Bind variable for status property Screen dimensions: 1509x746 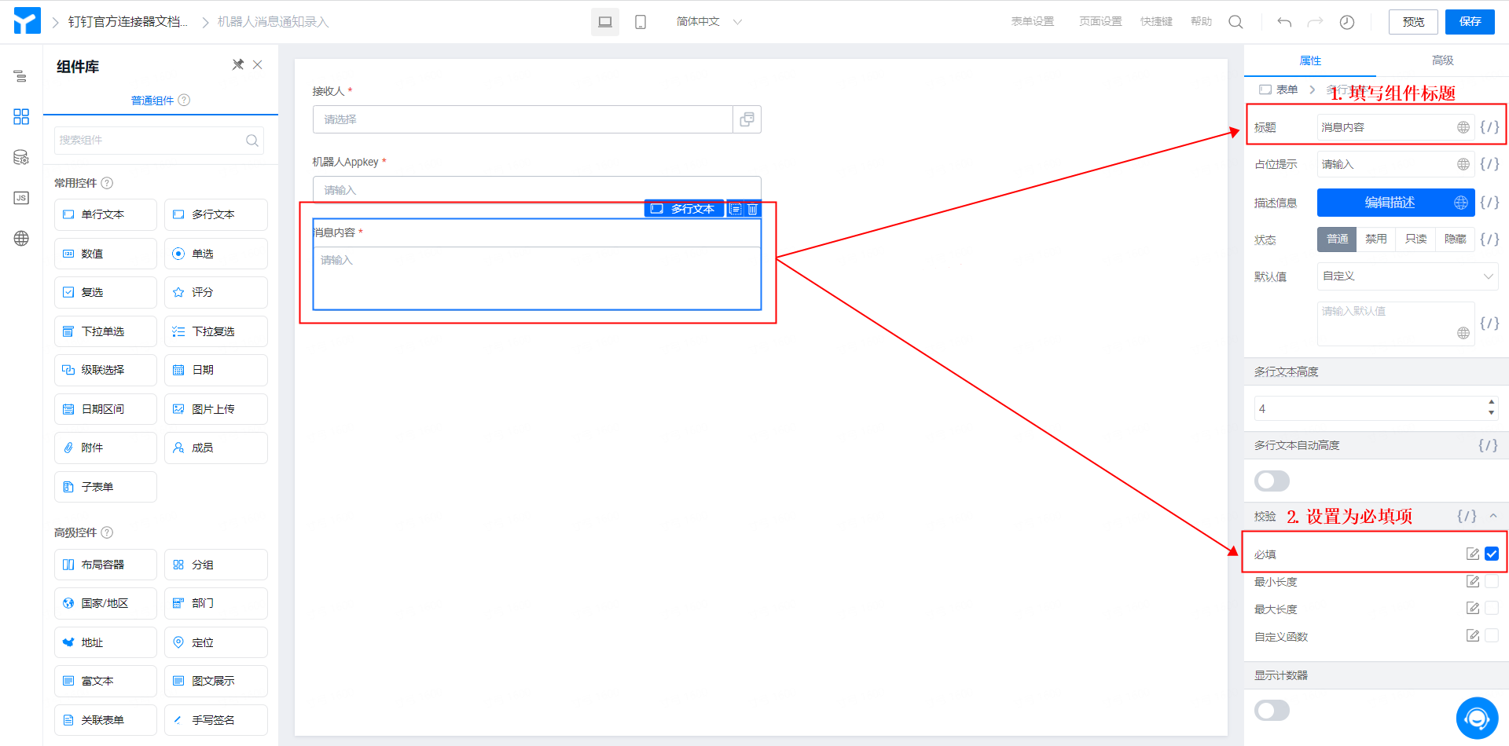tap(1489, 239)
